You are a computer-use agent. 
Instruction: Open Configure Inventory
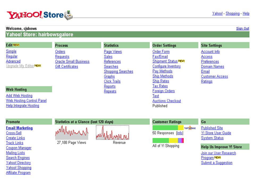click(167, 66)
